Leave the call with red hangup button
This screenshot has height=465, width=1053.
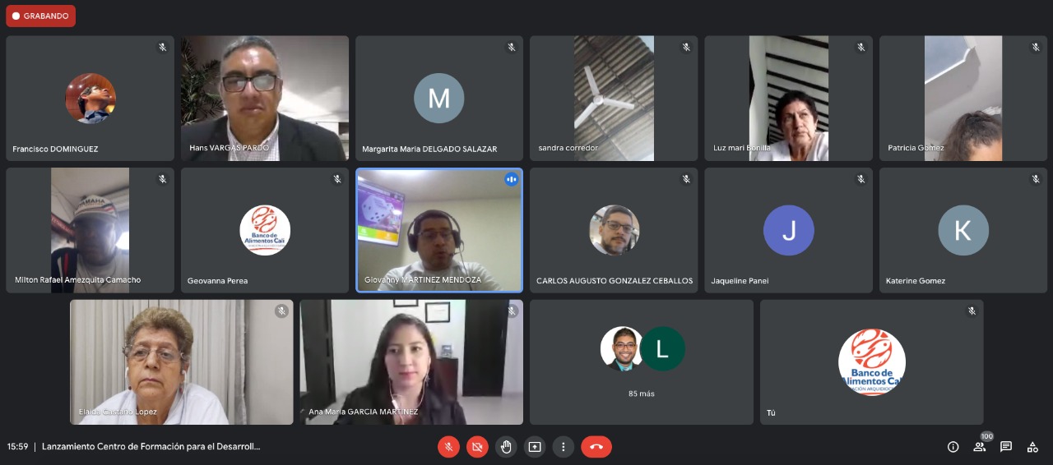pyautogui.click(x=596, y=447)
